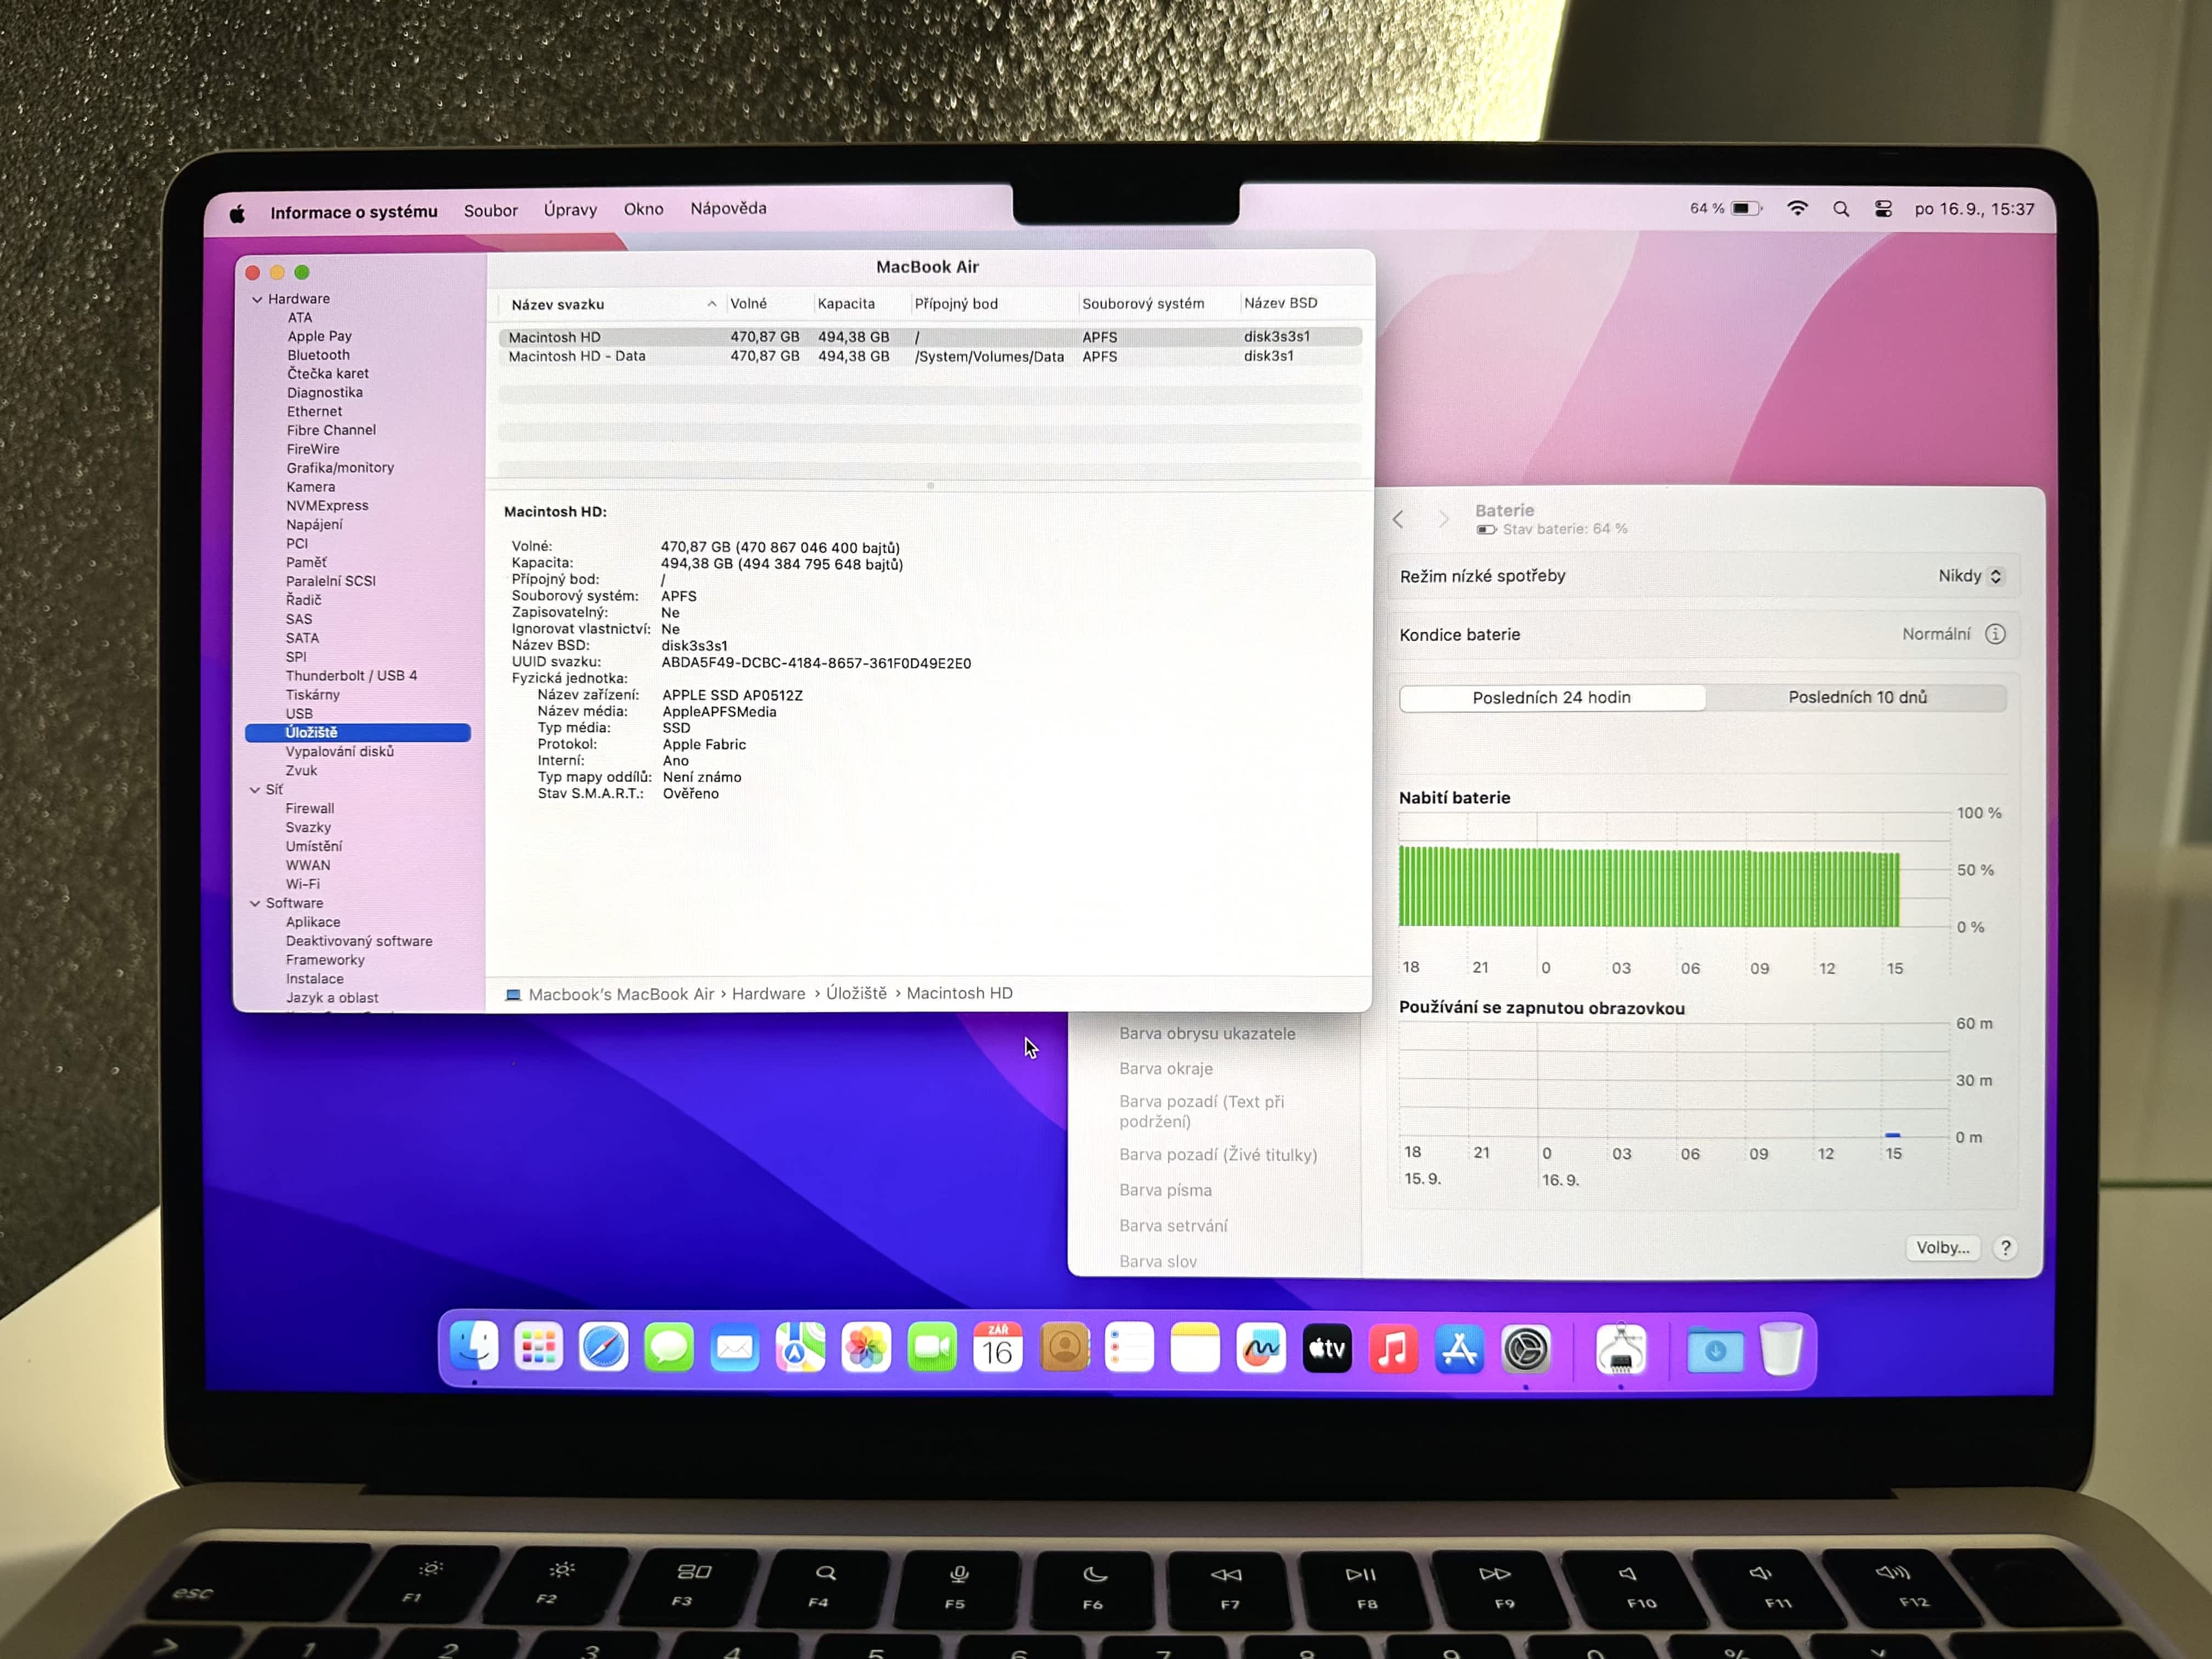This screenshot has width=2212, height=1659.
Task: Open Safari from the Dock
Action: click(603, 1349)
